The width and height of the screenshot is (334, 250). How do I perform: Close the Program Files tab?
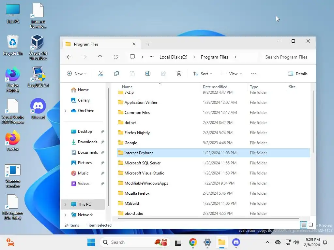point(134,44)
